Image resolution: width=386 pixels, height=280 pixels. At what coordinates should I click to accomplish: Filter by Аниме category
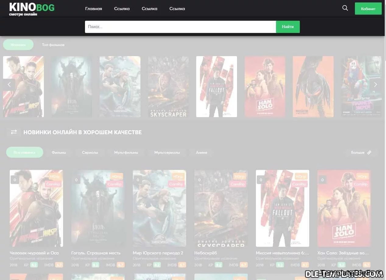click(201, 153)
